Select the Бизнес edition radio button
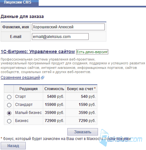The image size is (146, 150). [9, 121]
